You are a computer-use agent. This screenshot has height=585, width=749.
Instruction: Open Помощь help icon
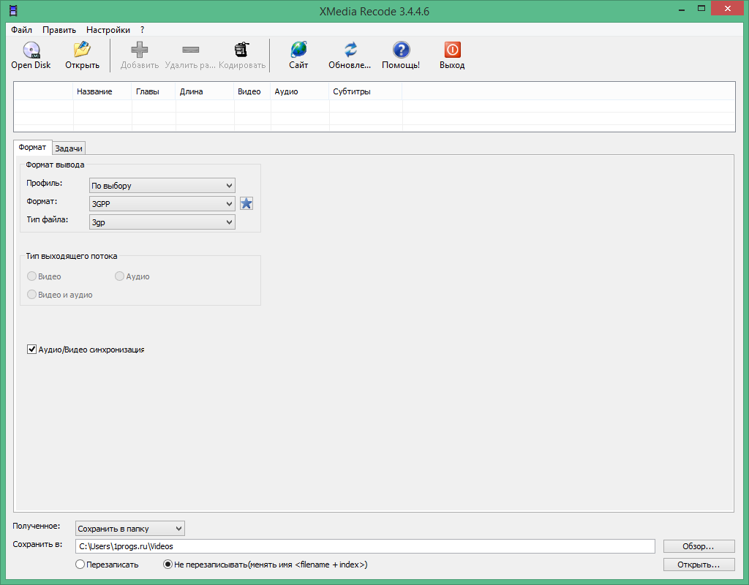coord(401,51)
